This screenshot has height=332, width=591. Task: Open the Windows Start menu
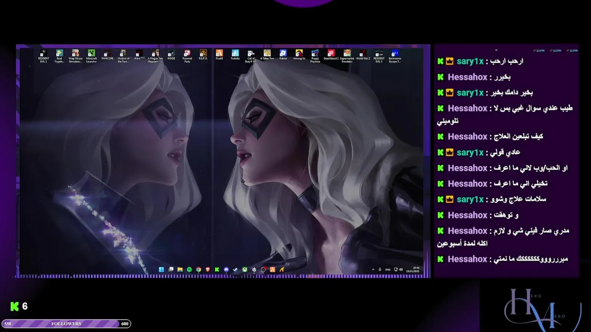coord(162,269)
